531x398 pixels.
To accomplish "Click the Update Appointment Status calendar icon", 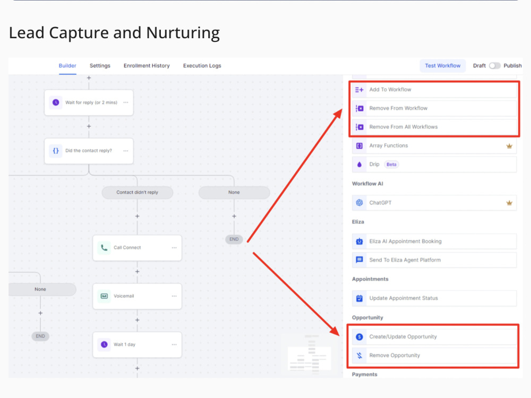I will tap(359, 298).
